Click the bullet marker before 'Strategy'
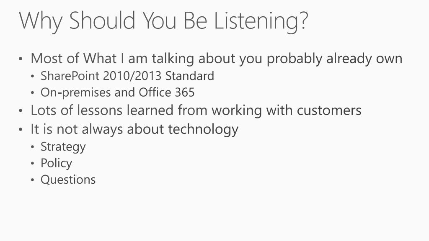Viewport: 429px width, 241px height. [33, 147]
